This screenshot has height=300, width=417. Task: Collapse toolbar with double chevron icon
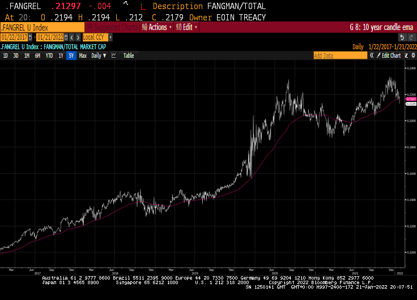(372, 55)
